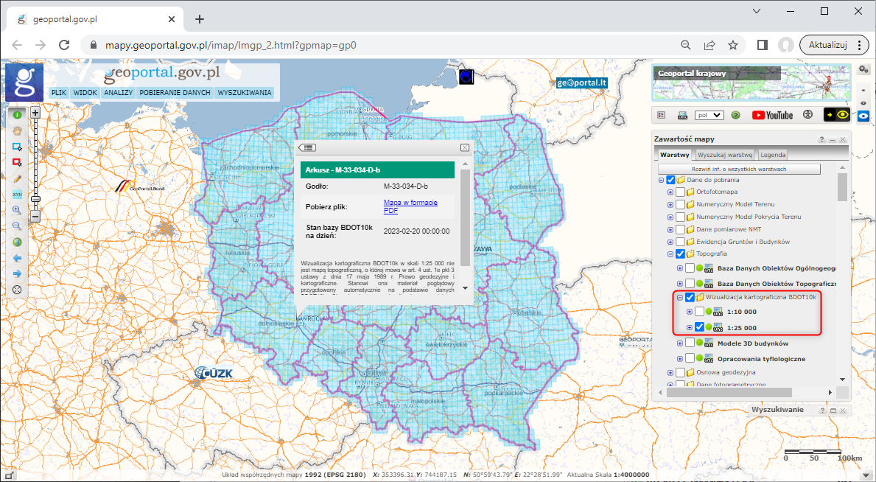Viewport: 876px width, 482px height.
Task: Select the zoom in magnifier tool
Action: pyautogui.click(x=16, y=210)
